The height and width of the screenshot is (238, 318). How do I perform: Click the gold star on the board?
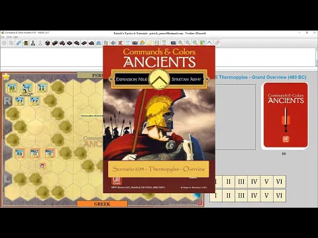6,77
